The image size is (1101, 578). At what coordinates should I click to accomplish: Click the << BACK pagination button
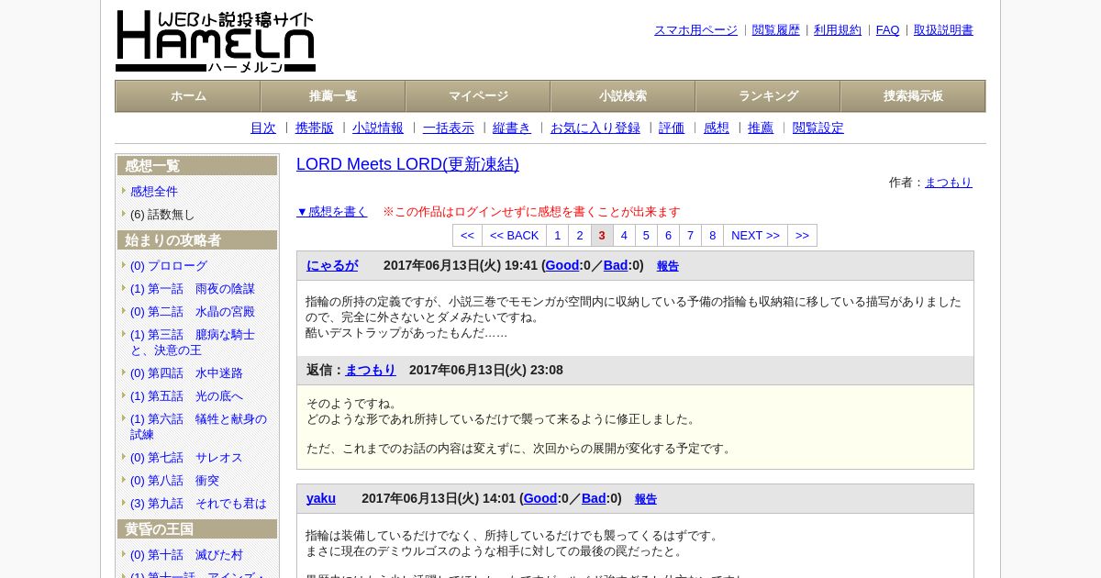click(514, 236)
